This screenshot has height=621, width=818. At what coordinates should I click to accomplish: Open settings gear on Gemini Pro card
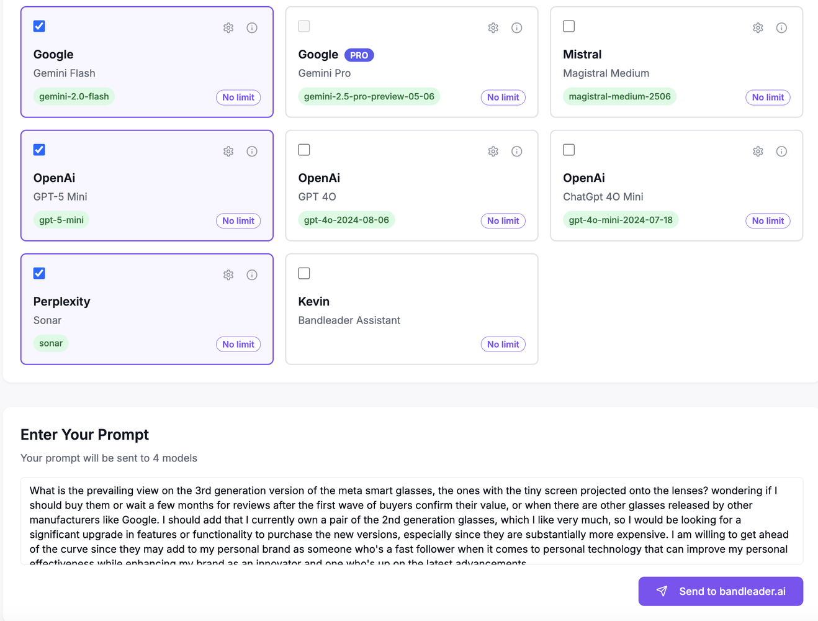(493, 28)
